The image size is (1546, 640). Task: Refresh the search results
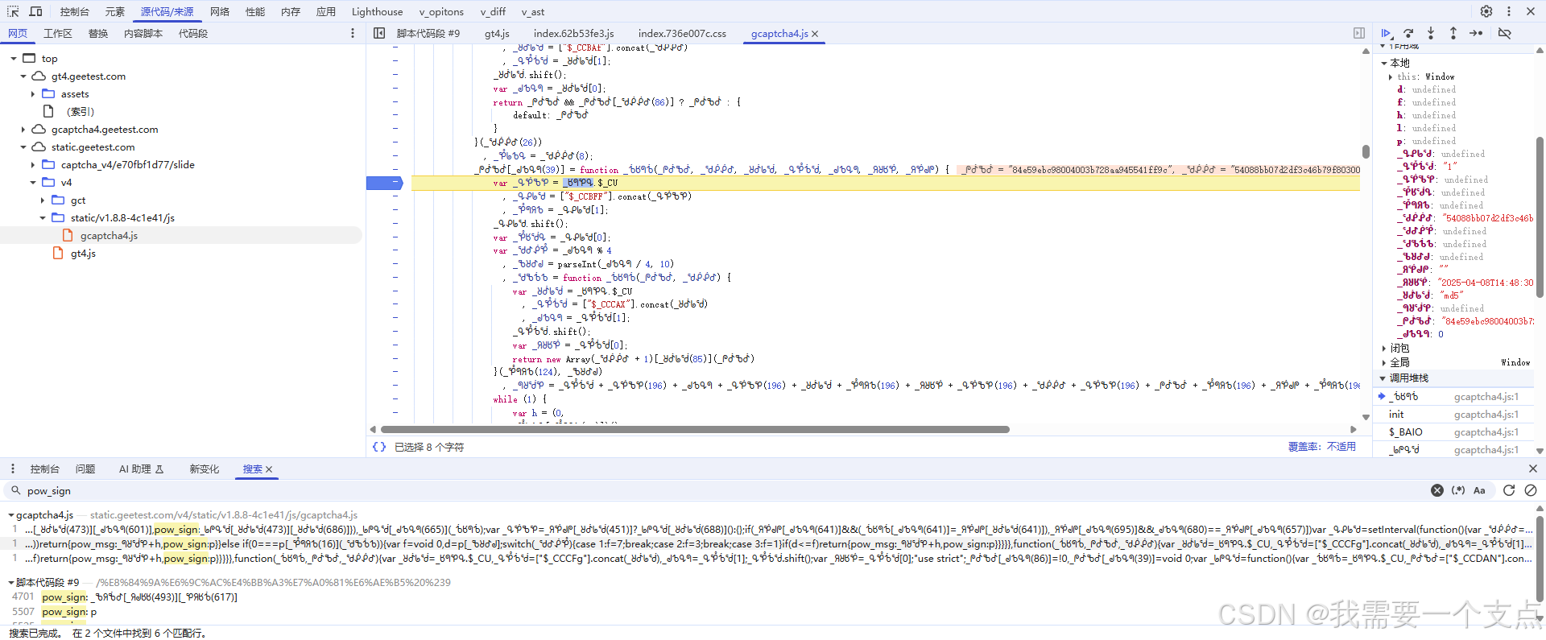[1509, 490]
